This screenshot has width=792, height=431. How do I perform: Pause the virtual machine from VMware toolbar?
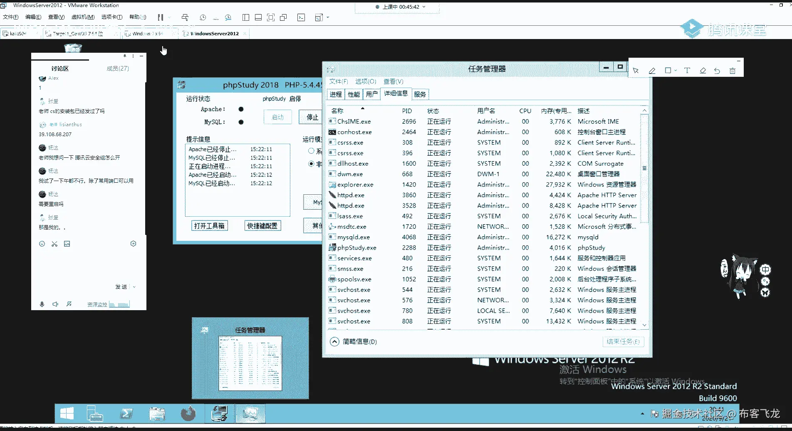(x=161, y=17)
